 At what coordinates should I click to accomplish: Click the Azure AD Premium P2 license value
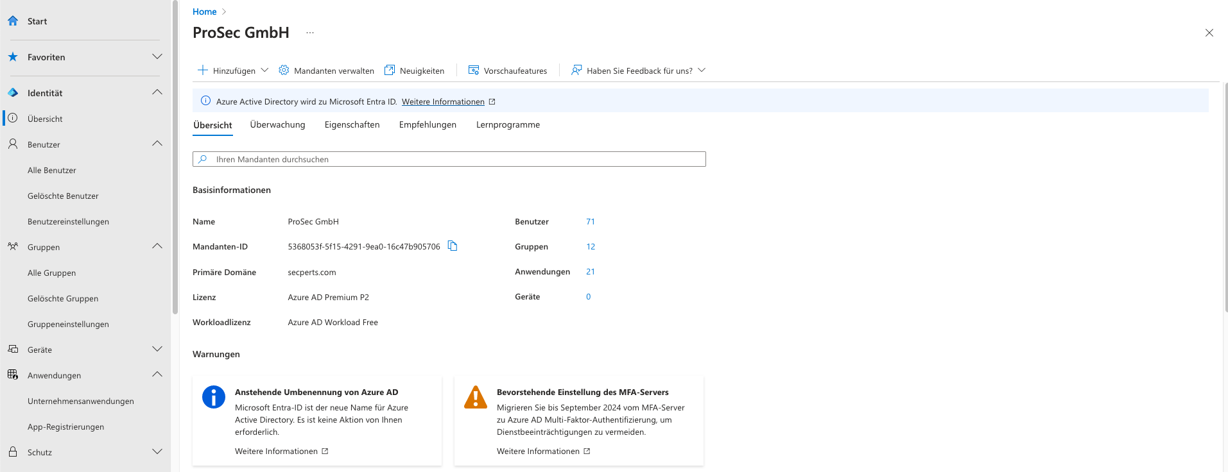click(328, 297)
